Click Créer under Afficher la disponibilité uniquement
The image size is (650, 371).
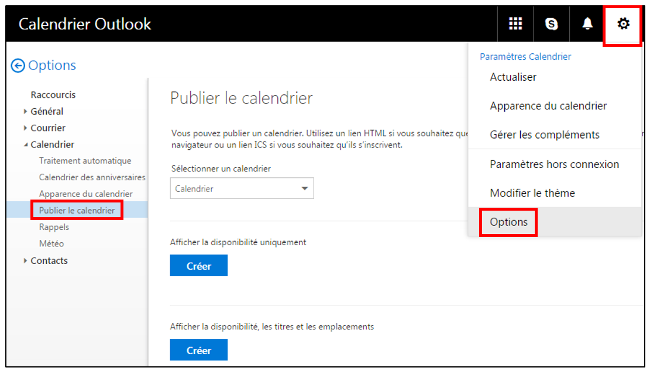[x=198, y=266]
